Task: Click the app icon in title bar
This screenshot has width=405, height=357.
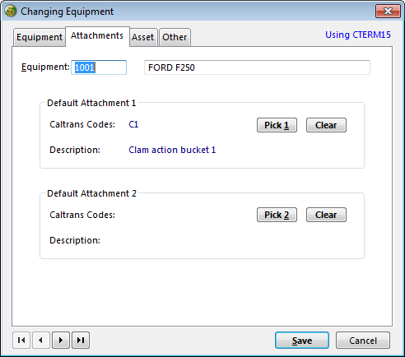Action: pyautogui.click(x=11, y=12)
